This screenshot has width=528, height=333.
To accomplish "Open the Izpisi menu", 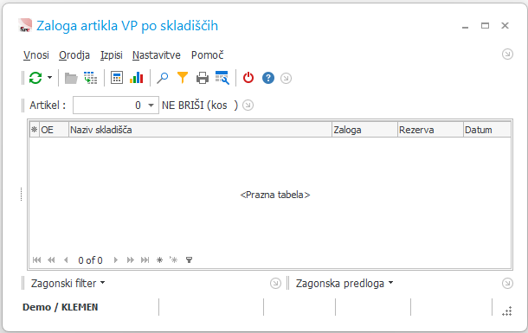I will [x=112, y=54].
